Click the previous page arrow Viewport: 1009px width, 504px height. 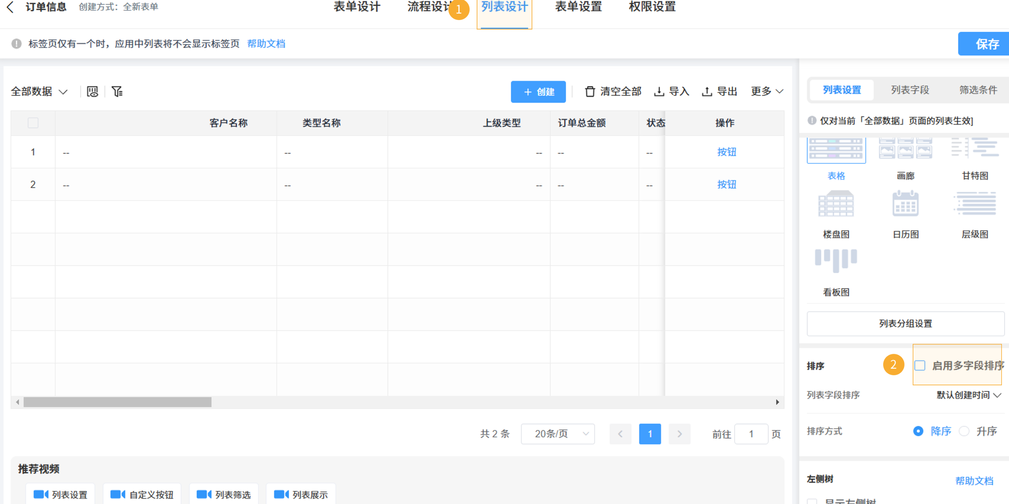[620, 434]
